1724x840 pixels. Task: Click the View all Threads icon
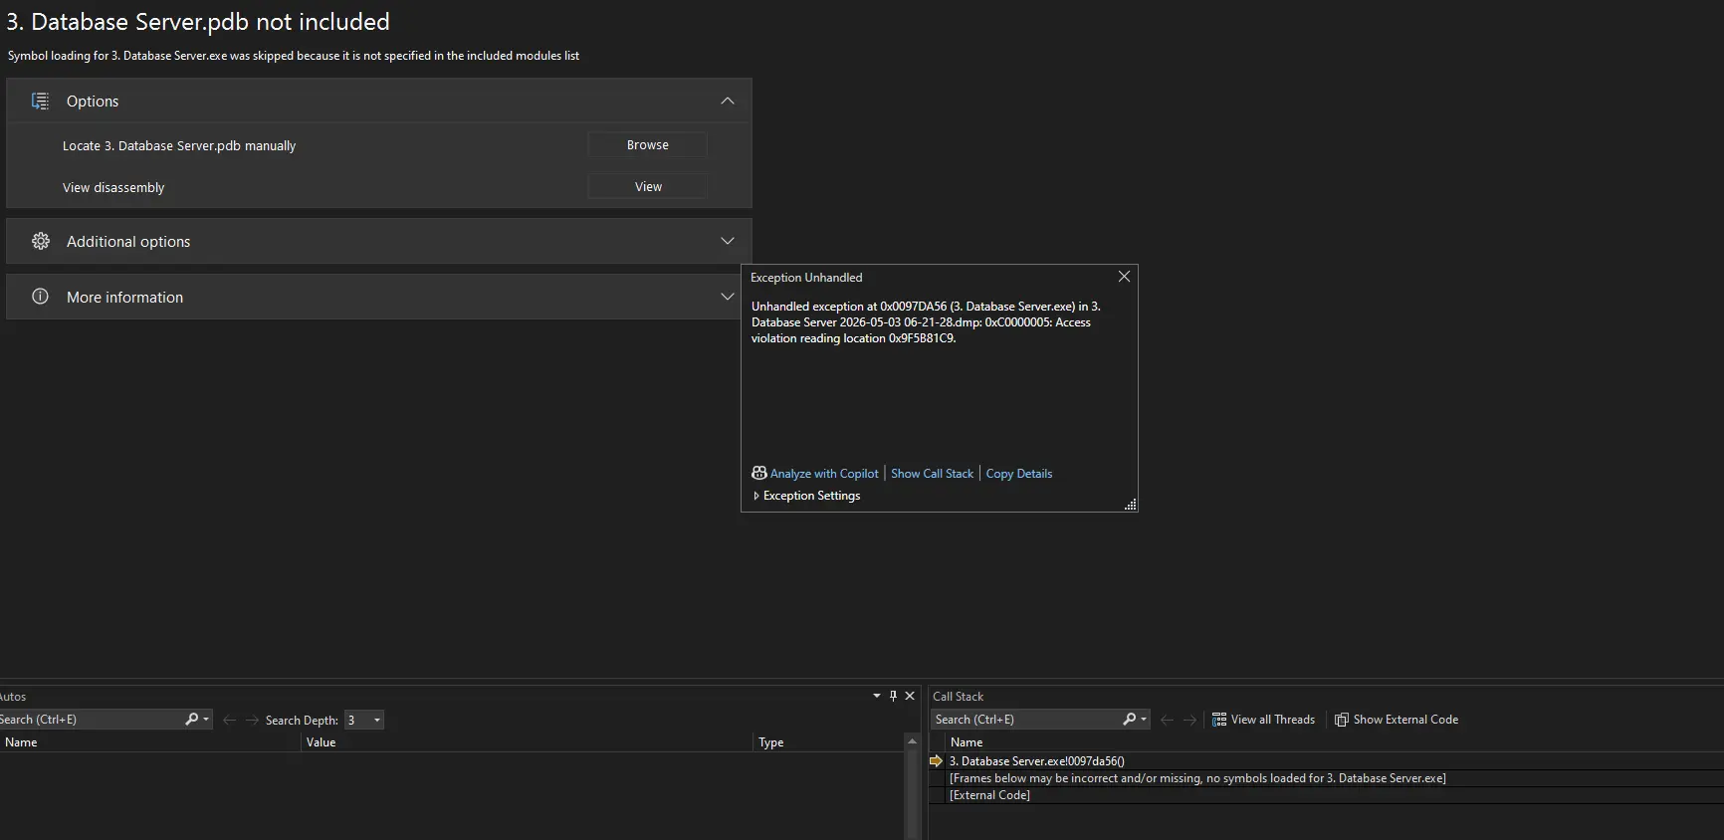click(1219, 720)
